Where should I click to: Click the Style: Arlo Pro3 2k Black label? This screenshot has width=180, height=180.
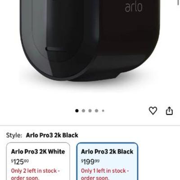click(x=42, y=135)
